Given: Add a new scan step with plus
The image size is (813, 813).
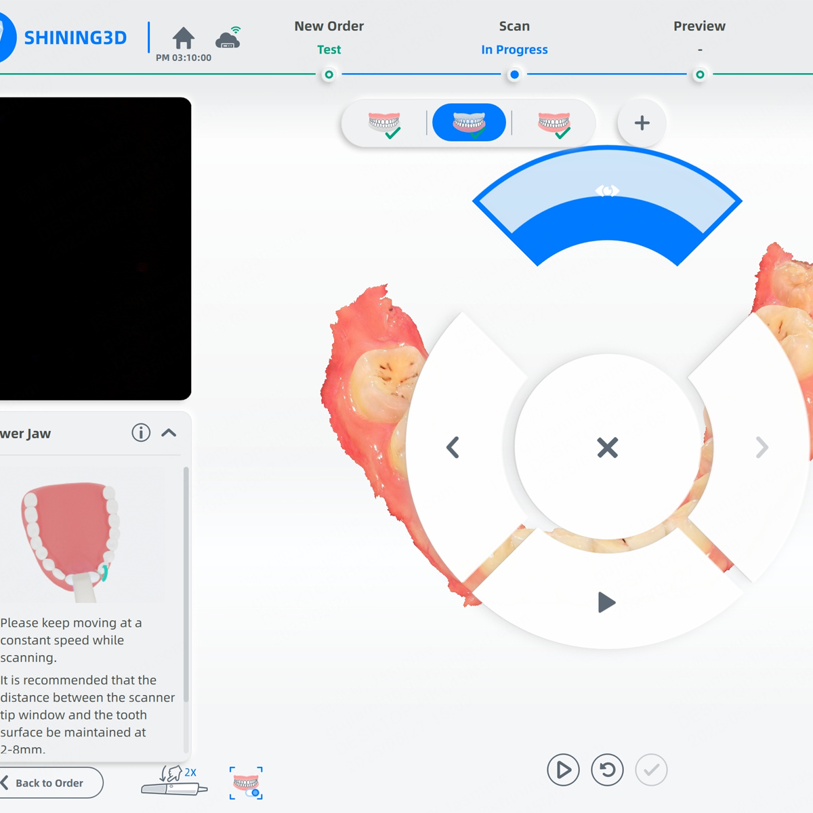Looking at the screenshot, I should click(642, 123).
